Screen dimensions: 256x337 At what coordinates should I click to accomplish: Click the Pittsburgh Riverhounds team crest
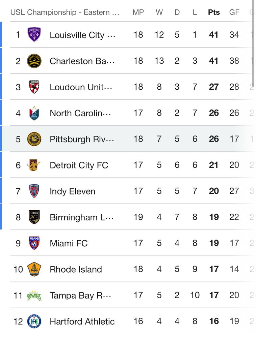(34, 139)
